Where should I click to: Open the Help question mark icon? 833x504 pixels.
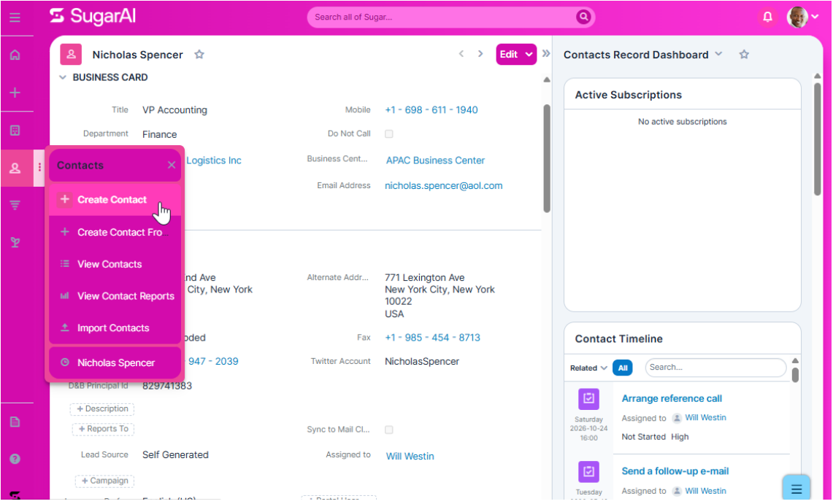coord(15,459)
